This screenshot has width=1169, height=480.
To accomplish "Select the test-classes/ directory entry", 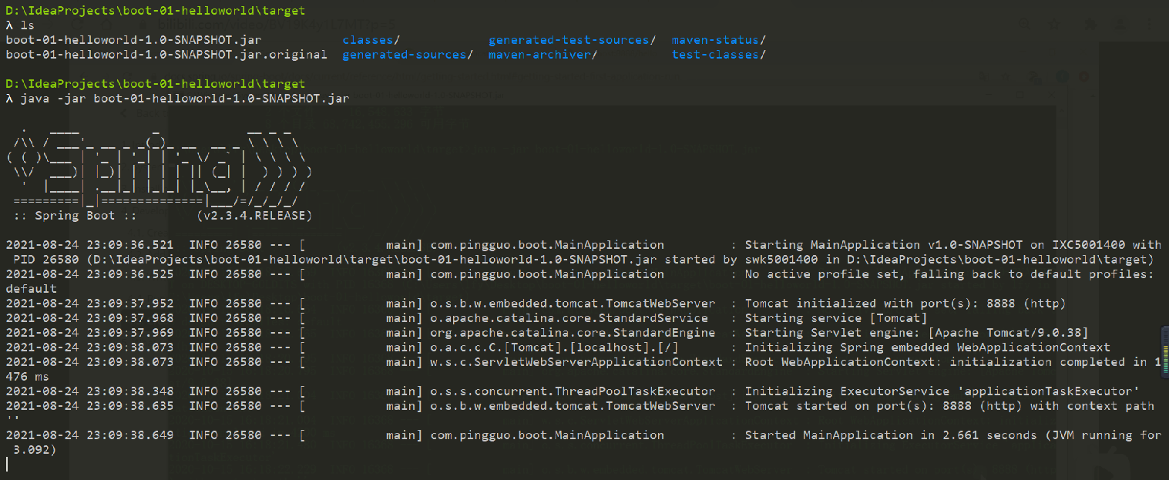I will pyautogui.click(x=719, y=55).
